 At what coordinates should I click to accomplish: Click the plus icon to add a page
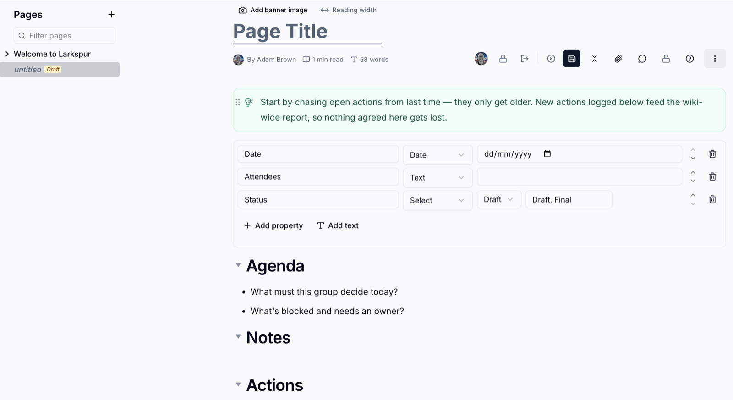click(111, 15)
